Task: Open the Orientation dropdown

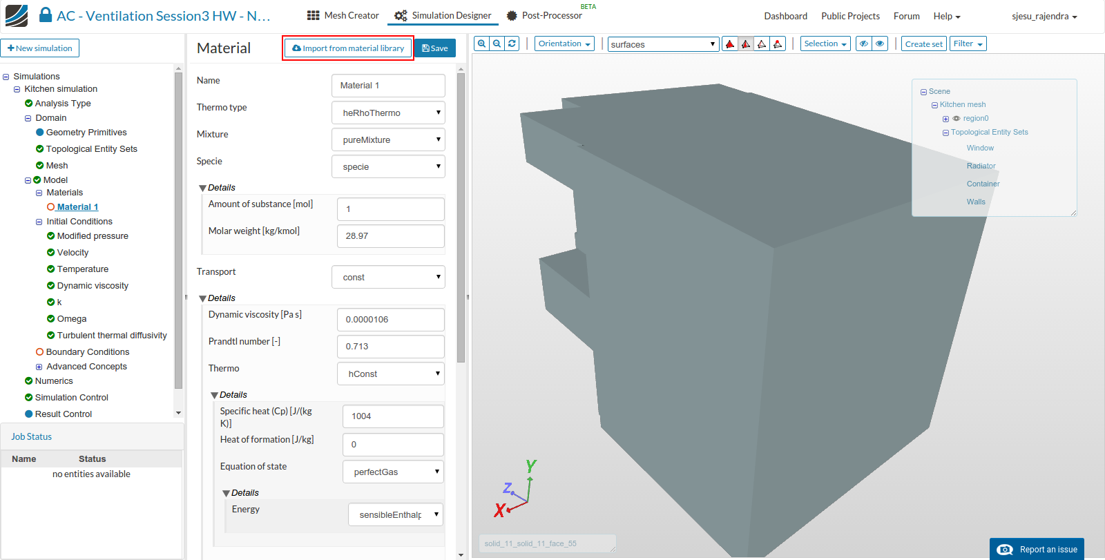Action: click(565, 44)
